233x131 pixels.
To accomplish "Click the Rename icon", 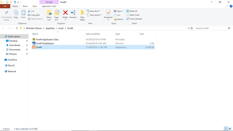I will click(x=73, y=12).
